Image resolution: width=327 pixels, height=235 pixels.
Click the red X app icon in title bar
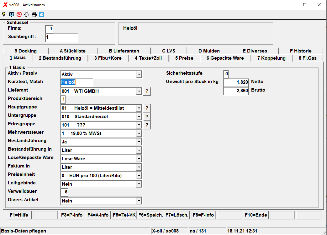(5, 5)
